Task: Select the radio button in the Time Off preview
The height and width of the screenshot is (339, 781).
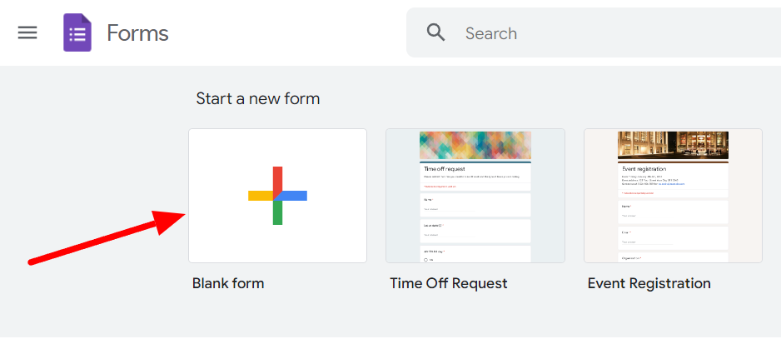Action: click(425, 260)
